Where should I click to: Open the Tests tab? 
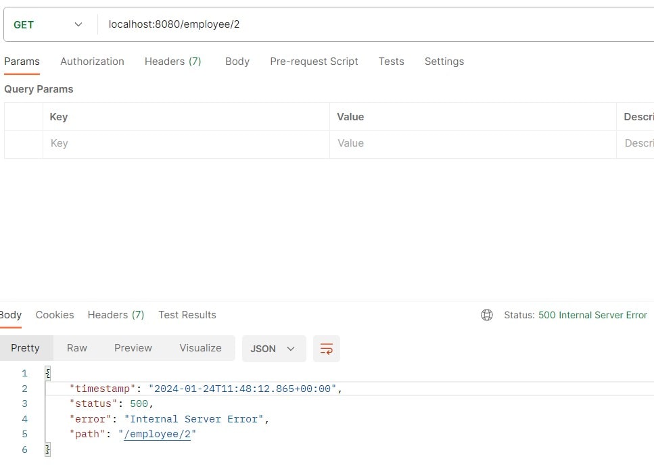[391, 62]
